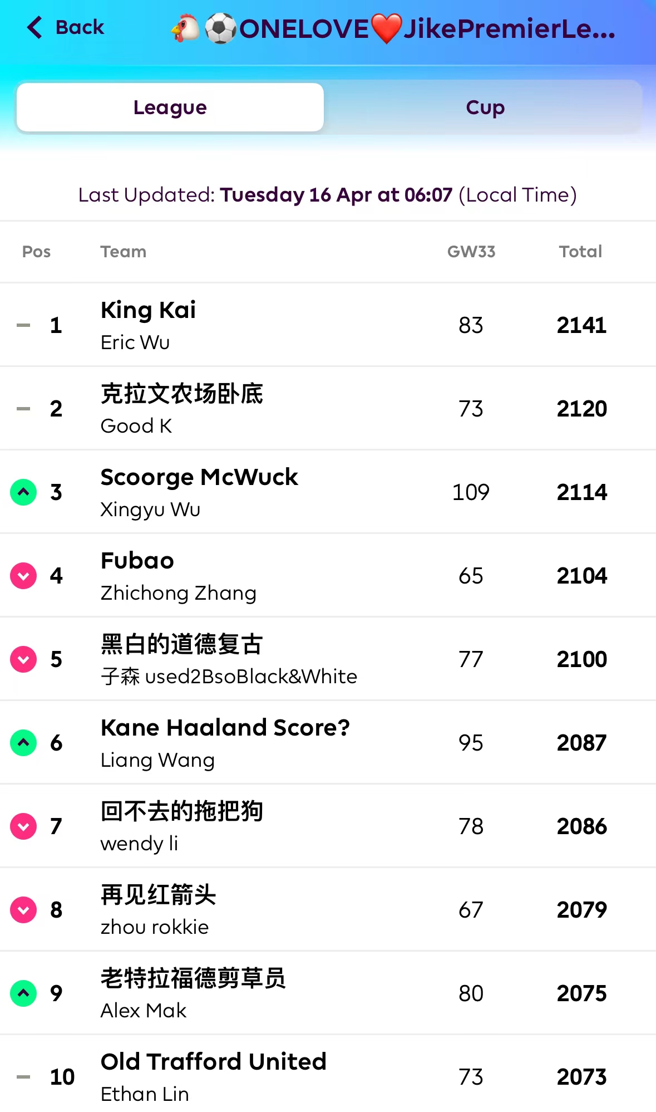656x1112 pixels.
Task: Click red down arrow at position 7
Action: tap(23, 826)
